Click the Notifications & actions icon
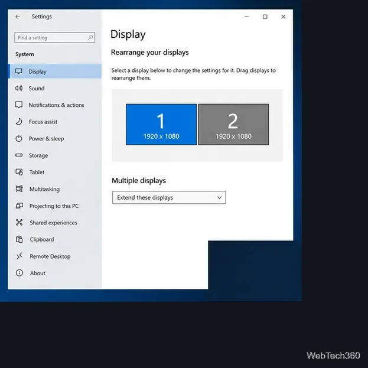368x368 pixels. 19,105
